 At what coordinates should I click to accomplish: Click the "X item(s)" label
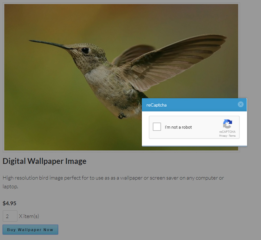pyautogui.click(x=29, y=216)
